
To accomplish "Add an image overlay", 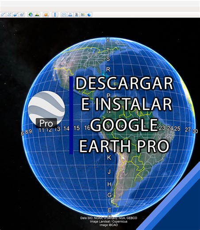I will coord(15,15).
